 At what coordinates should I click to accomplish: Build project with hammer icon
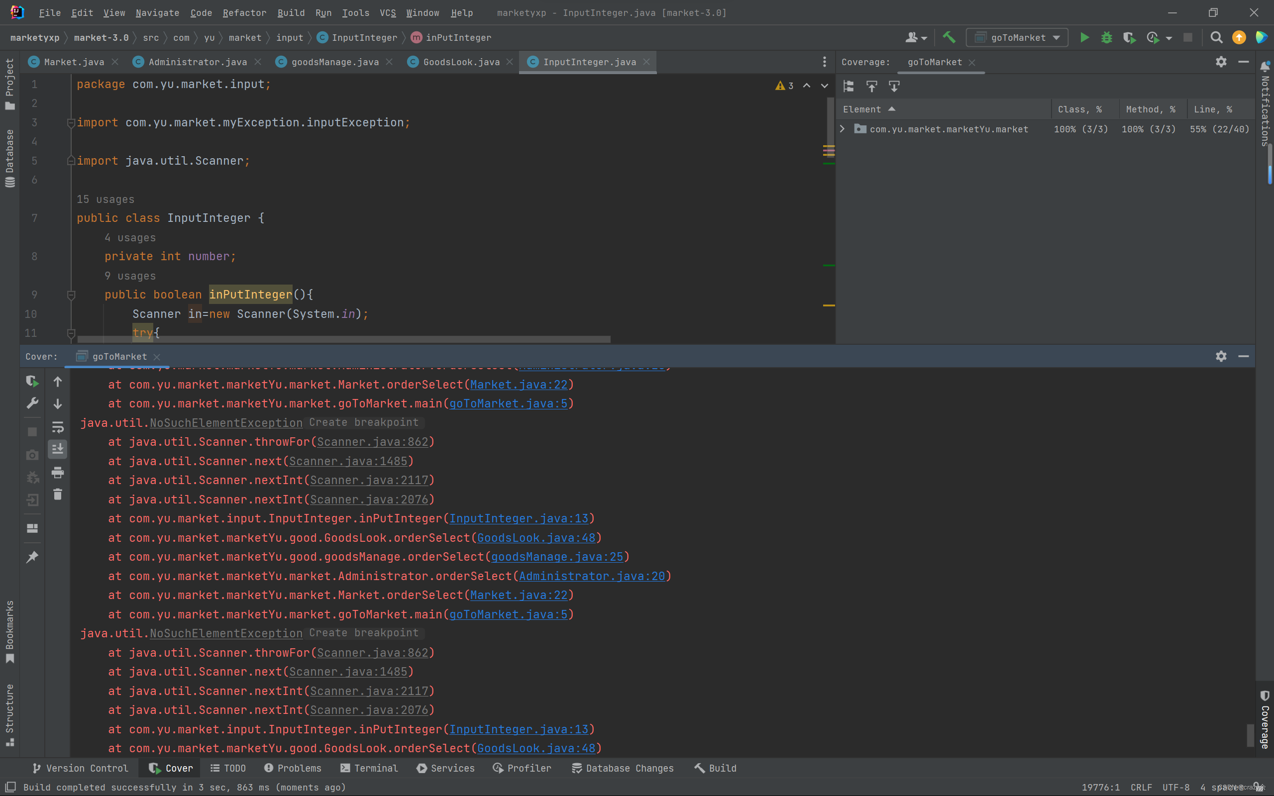[x=949, y=37]
